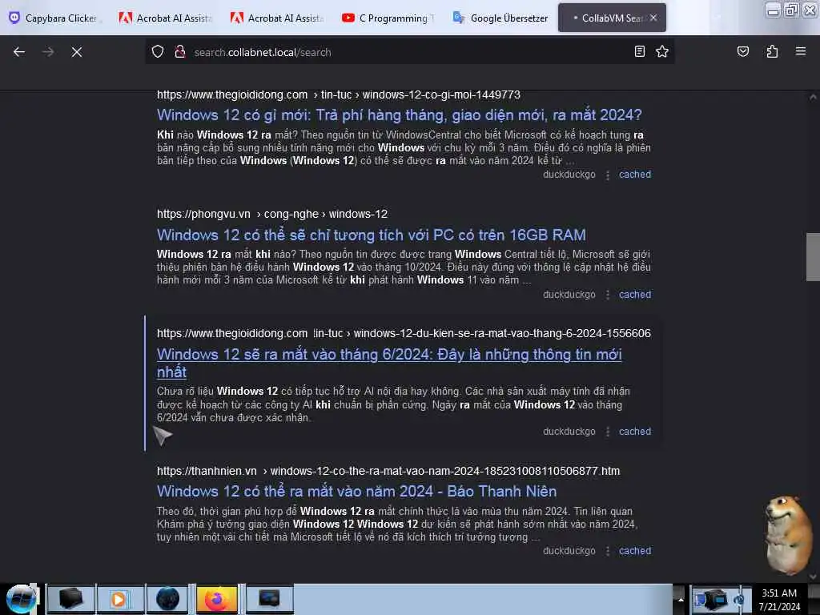Open 'Windows 12 sẽ ra mắt vào tháng 6/2024' link
Screen dimensions: 820x615
pos(389,363)
